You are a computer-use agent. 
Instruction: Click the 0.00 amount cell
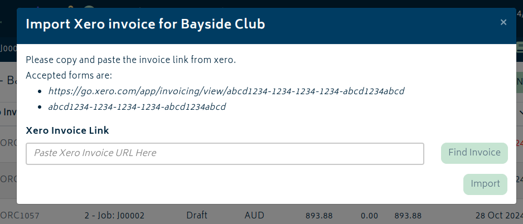click(x=369, y=216)
